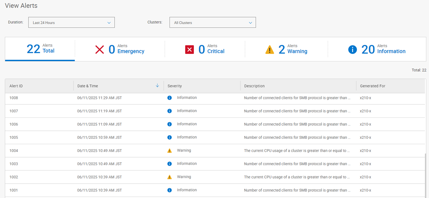Click the yellow triangle Warning summary icon
Screen dimensions: 429x198
click(x=269, y=50)
